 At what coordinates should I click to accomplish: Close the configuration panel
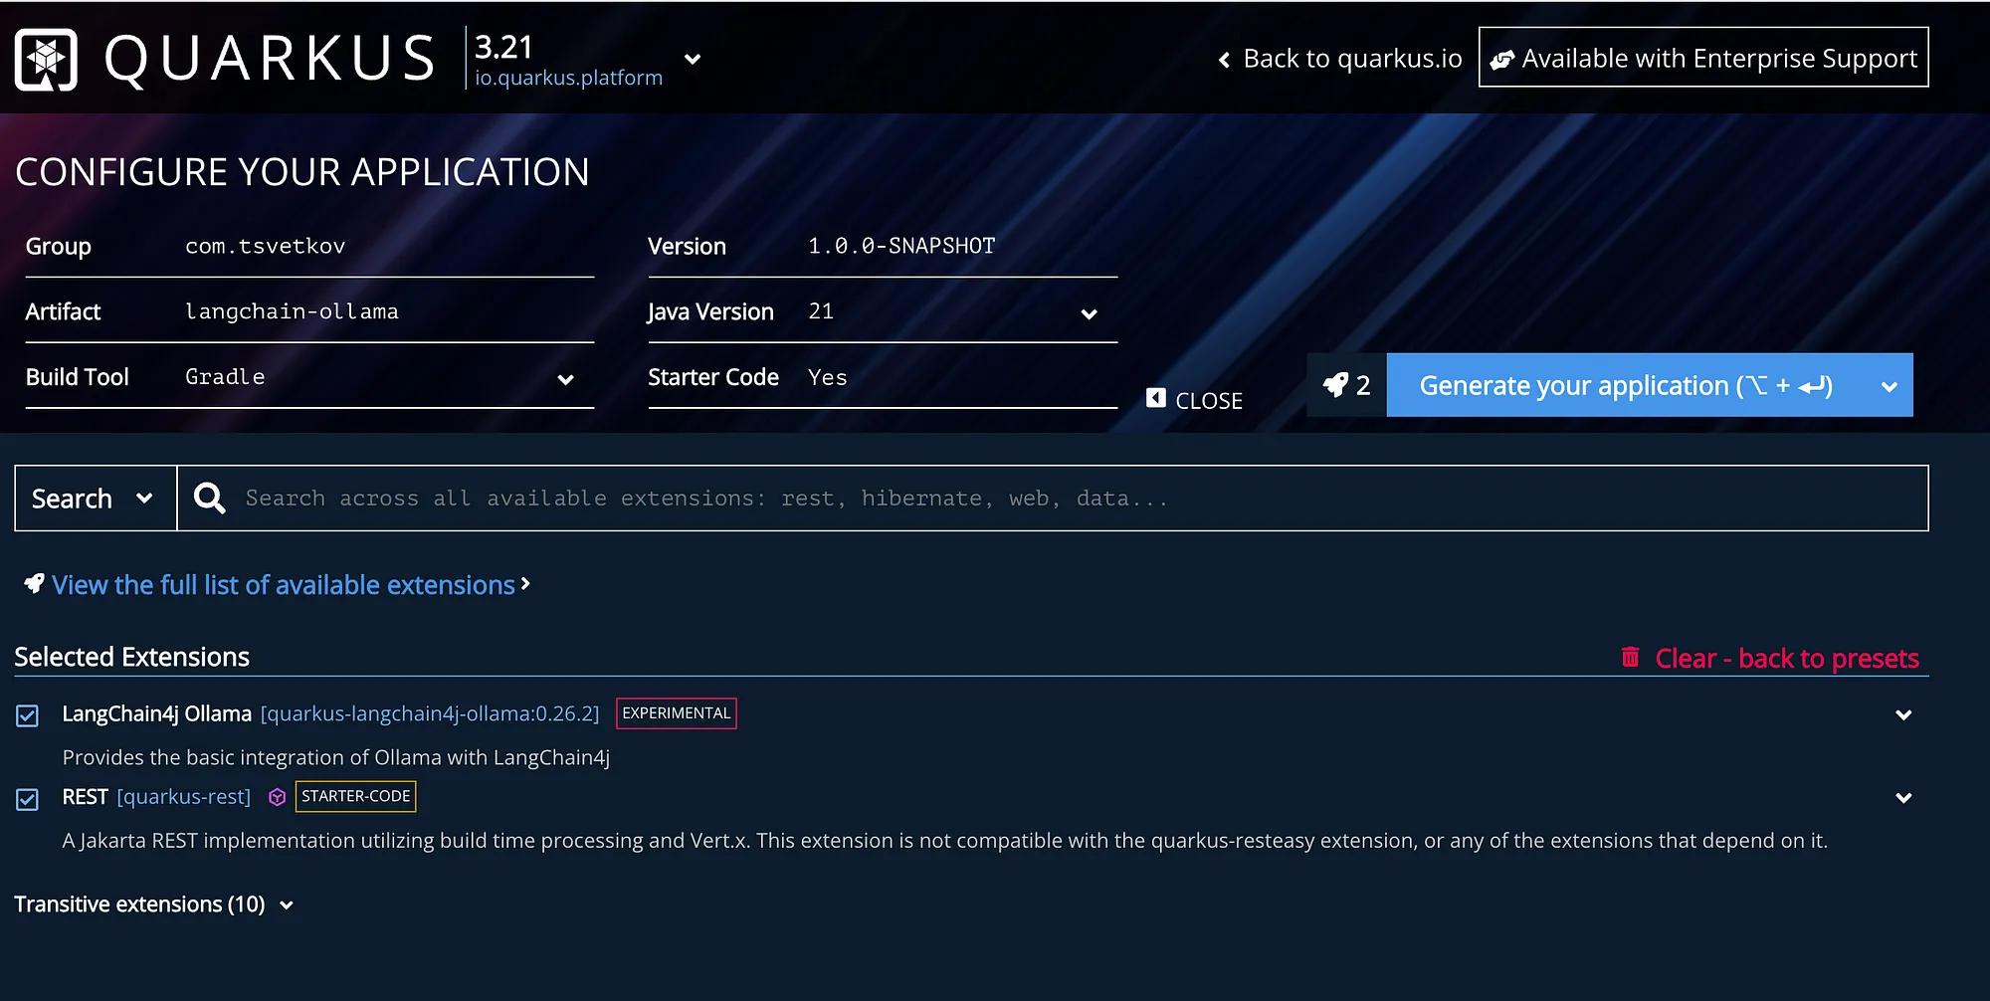pyautogui.click(x=1194, y=400)
